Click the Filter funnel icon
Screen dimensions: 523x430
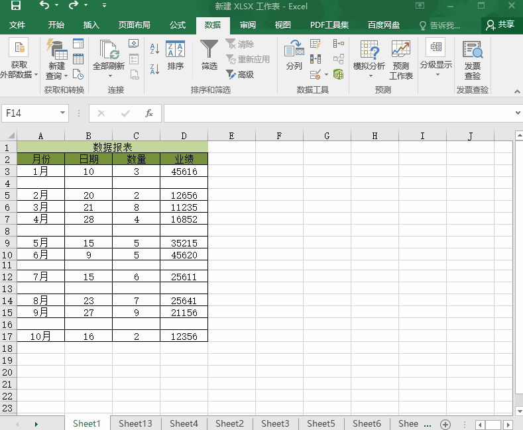pyautogui.click(x=209, y=50)
